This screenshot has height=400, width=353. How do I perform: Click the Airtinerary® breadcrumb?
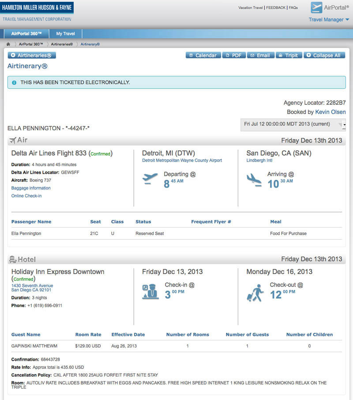click(x=90, y=44)
